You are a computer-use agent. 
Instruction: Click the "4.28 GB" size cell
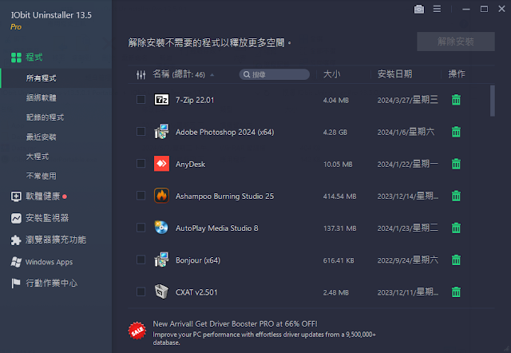pyautogui.click(x=335, y=133)
